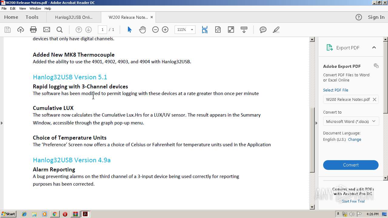
Task: Click the page number input field
Action: (102, 30)
